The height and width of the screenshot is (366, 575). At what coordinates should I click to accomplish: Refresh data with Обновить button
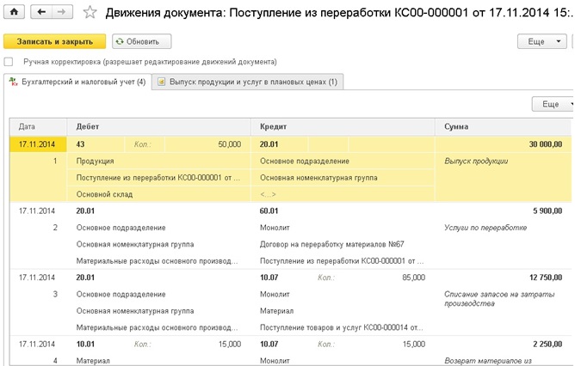[x=141, y=41]
